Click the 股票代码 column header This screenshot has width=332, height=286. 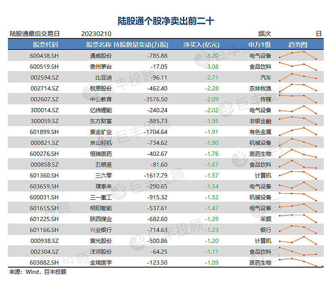click(x=45, y=45)
